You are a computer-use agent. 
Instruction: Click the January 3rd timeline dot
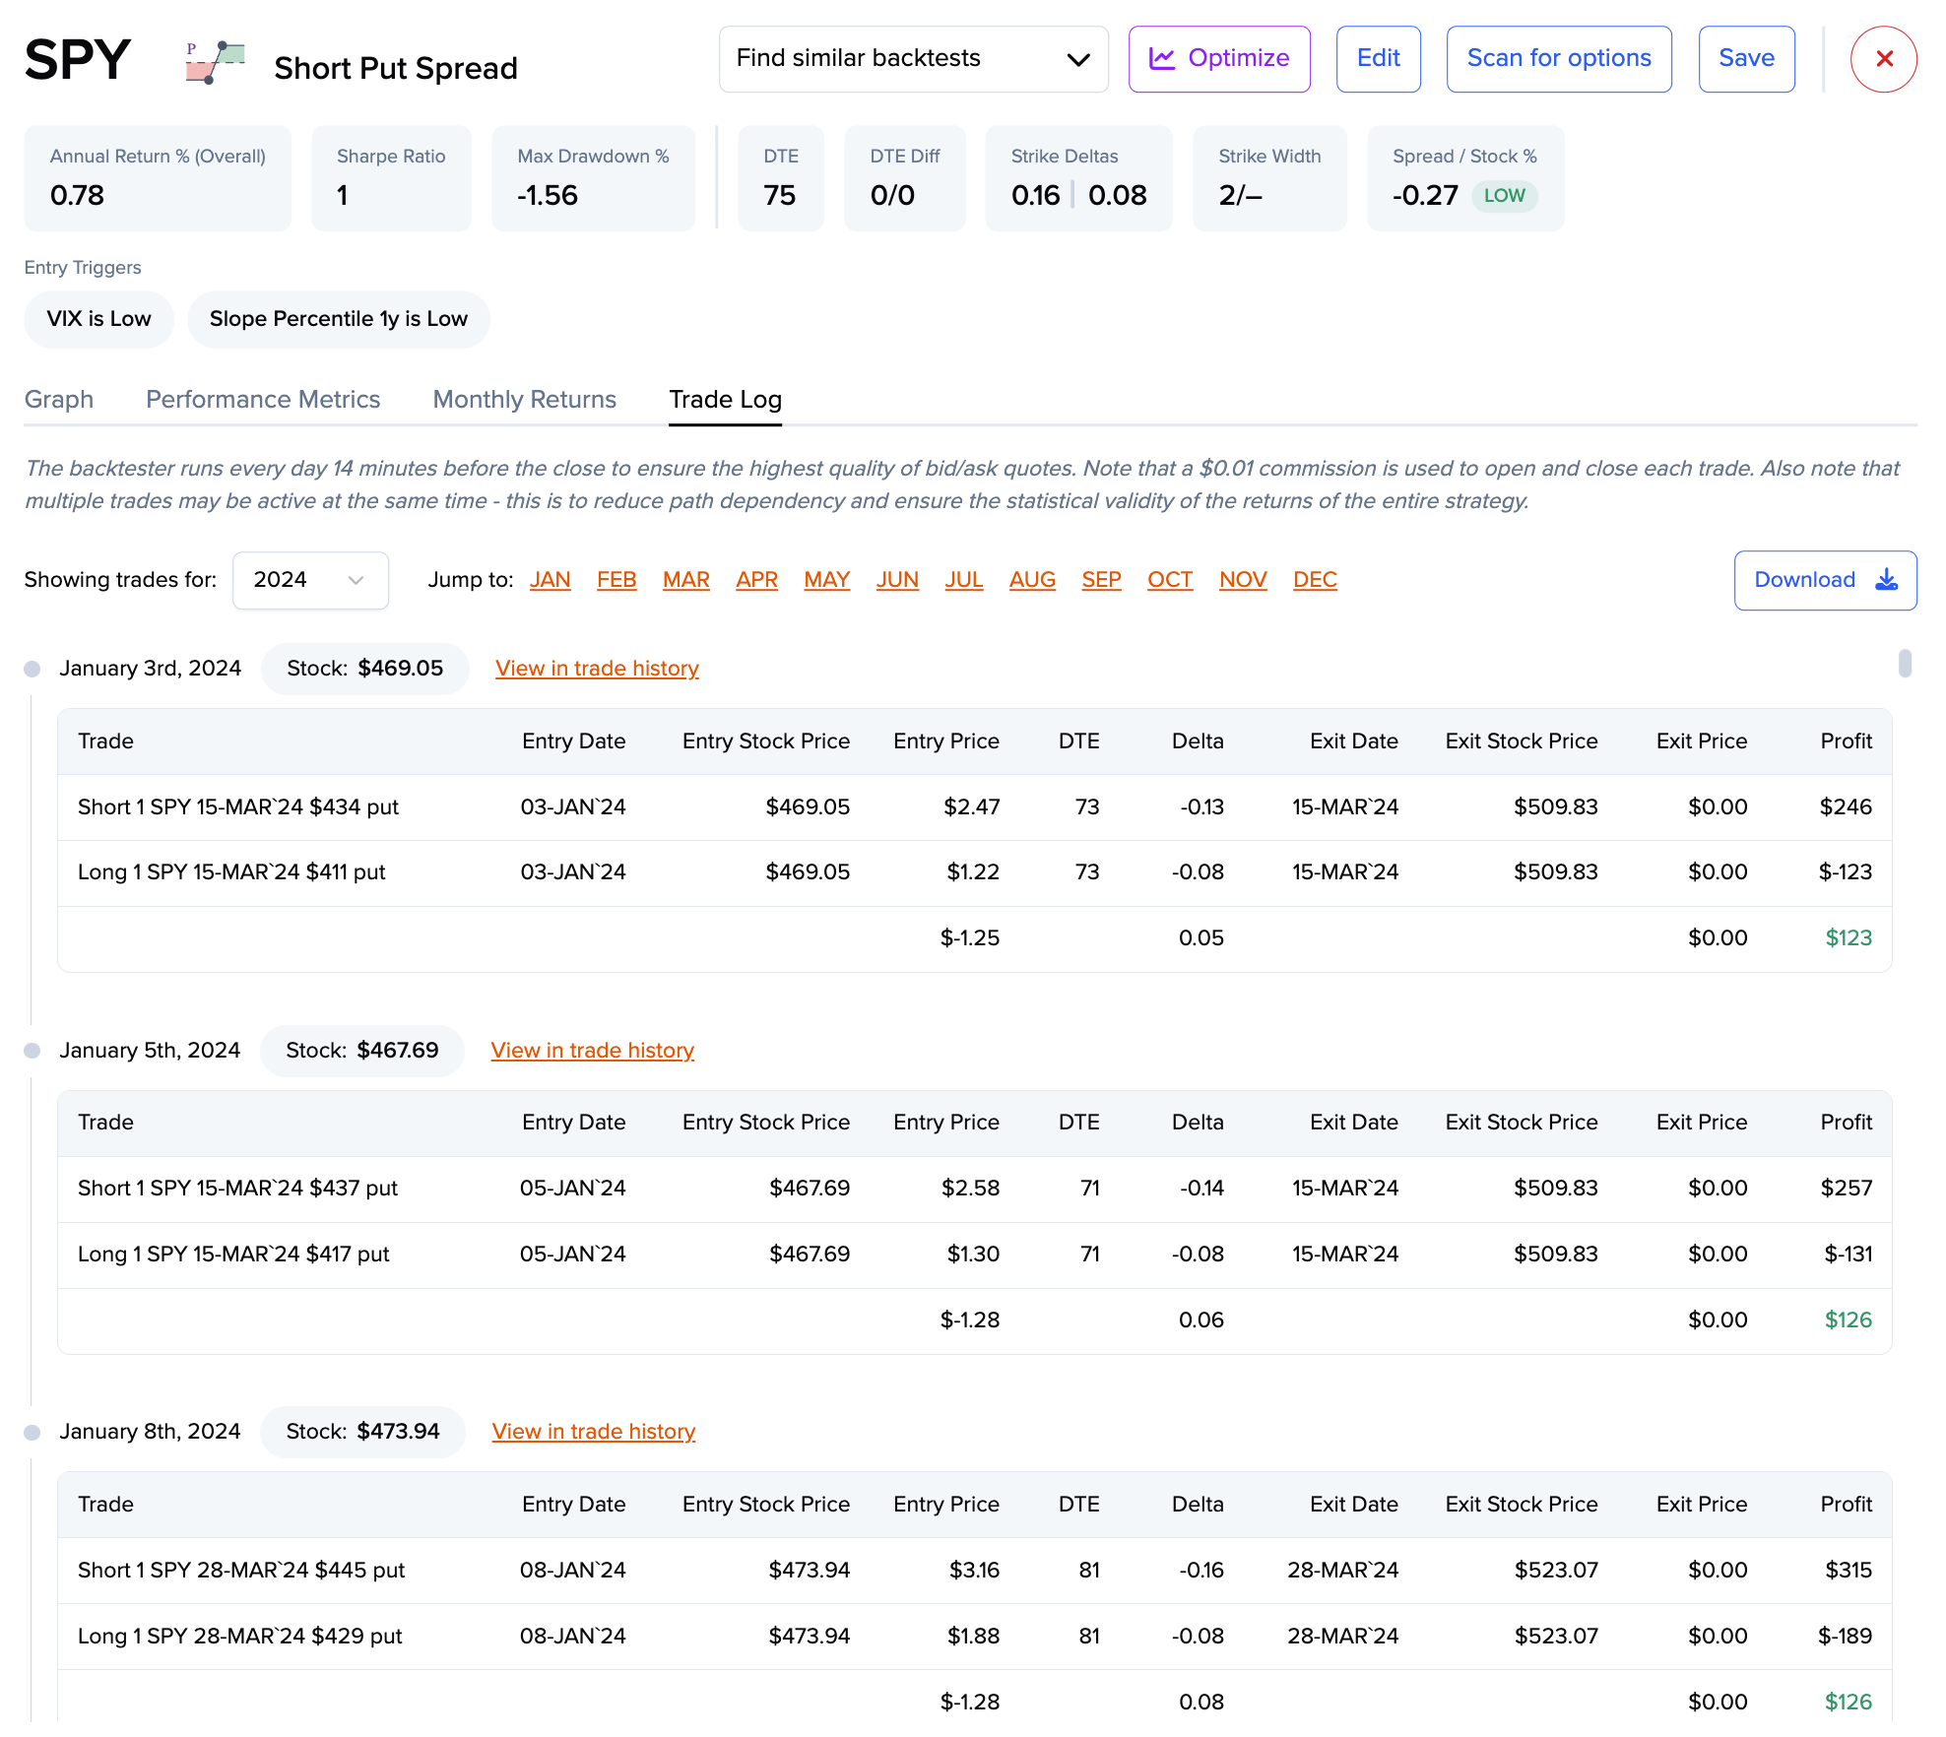tap(32, 670)
